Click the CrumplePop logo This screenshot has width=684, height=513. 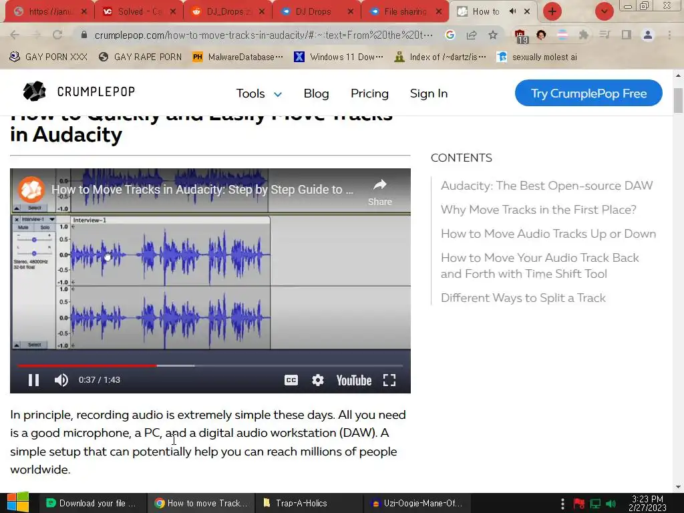tap(79, 92)
